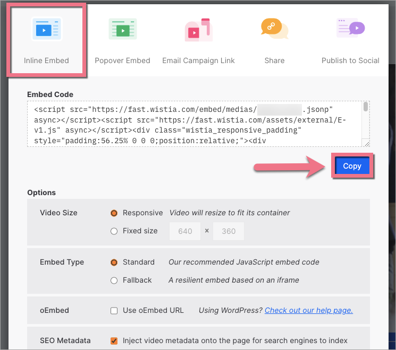Click the Inline Embed icon
Viewport: 396px width, 350px height.
pos(47,29)
